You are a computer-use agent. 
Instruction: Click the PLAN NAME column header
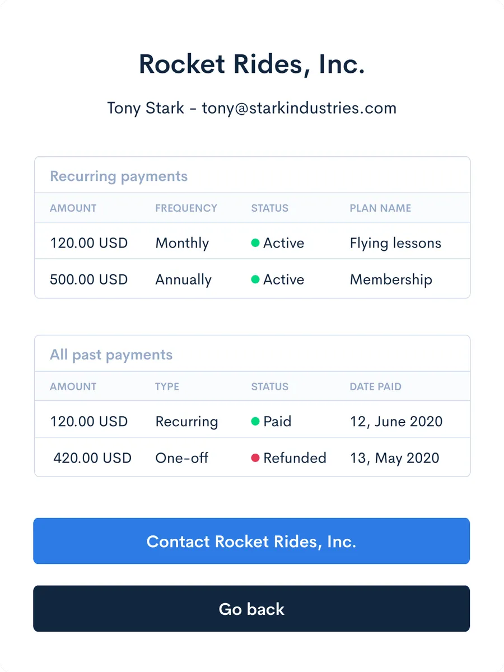(x=380, y=208)
